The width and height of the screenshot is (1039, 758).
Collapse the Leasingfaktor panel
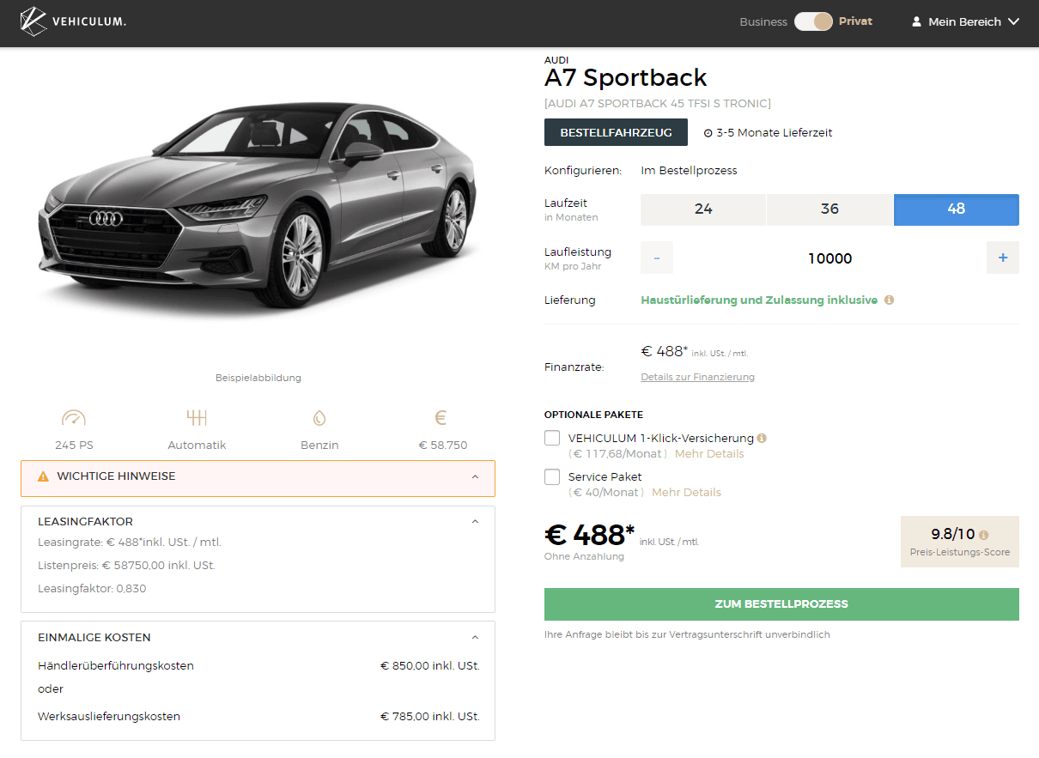[x=476, y=521]
